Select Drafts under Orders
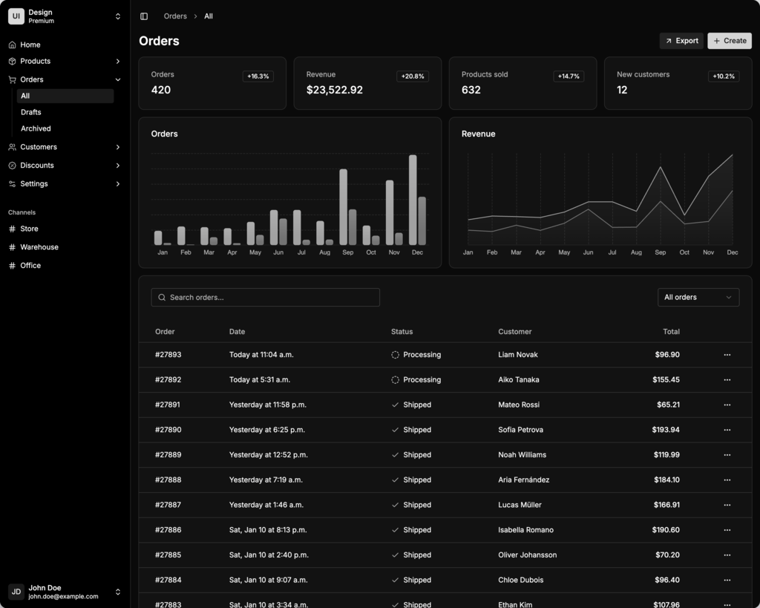The width and height of the screenshot is (760, 608). [31, 112]
